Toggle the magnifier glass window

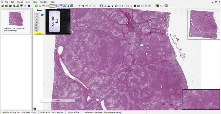(x=68, y=6)
